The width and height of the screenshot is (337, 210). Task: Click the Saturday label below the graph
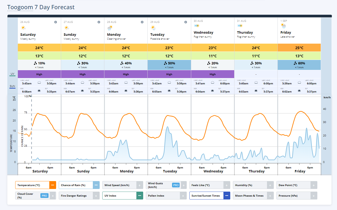coord(40,171)
